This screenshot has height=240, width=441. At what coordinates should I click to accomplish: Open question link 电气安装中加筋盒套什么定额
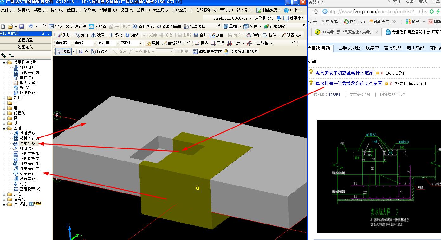pyautogui.click(x=344, y=73)
